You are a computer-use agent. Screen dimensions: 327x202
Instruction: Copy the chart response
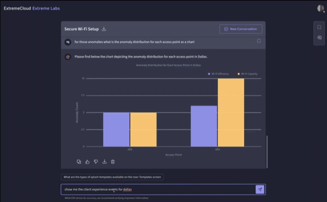[79, 162]
